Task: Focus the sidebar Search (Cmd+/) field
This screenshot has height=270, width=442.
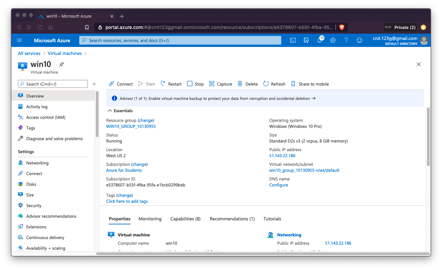Action: pos(53,84)
